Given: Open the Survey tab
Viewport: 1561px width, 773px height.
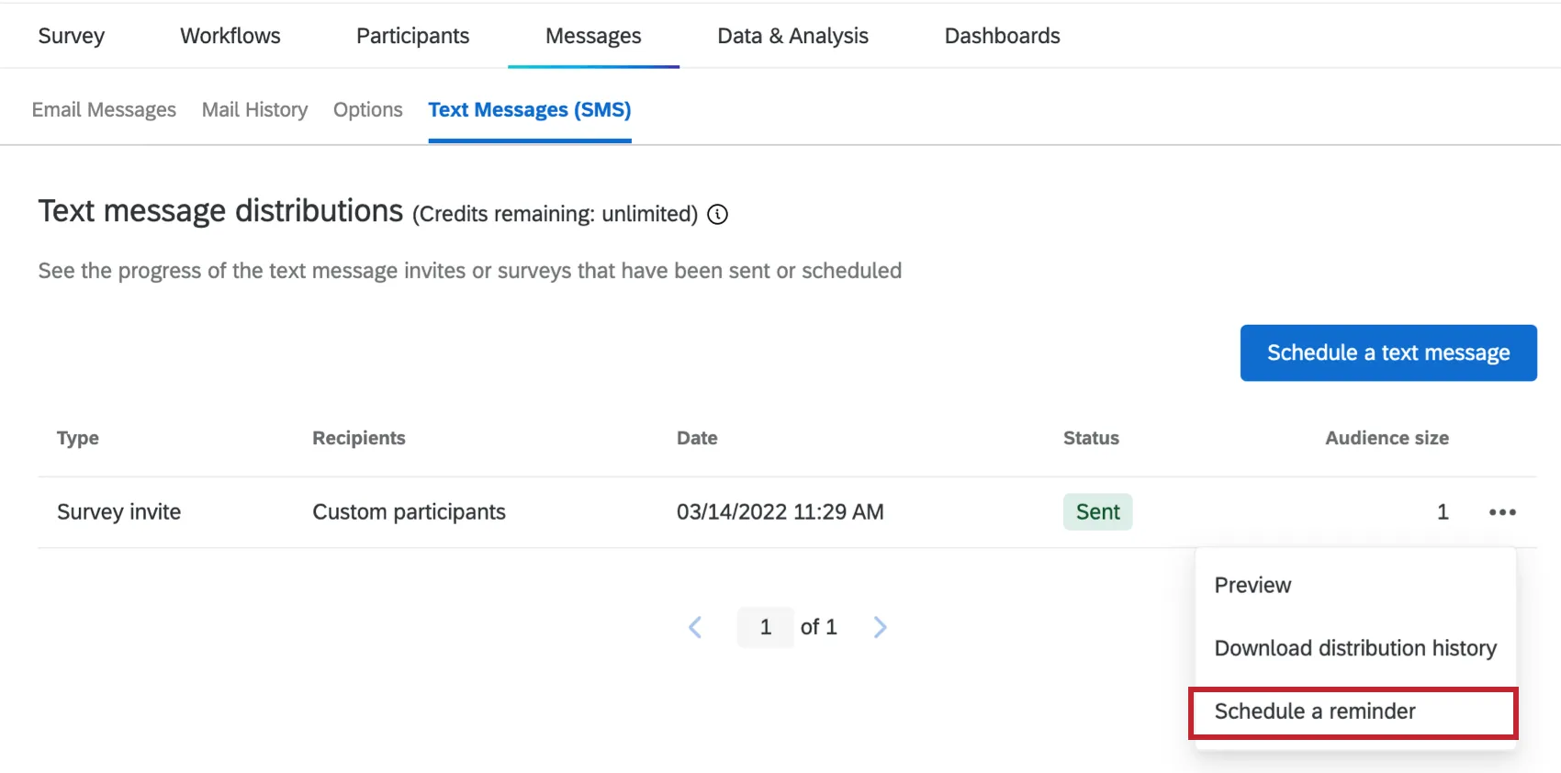Looking at the screenshot, I should [x=72, y=36].
